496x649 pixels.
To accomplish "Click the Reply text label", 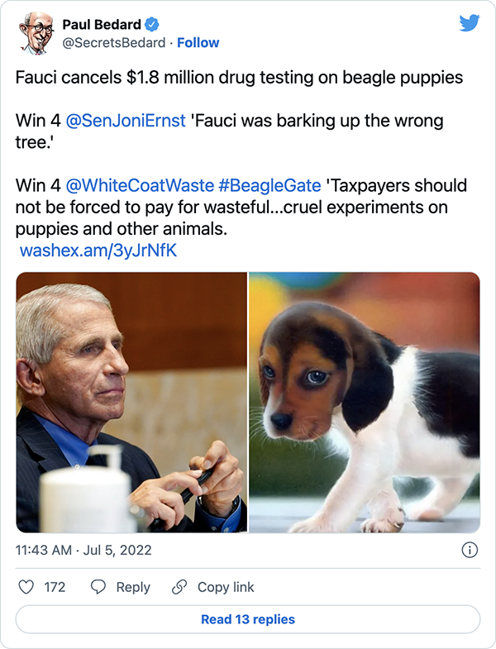I will tap(133, 587).
